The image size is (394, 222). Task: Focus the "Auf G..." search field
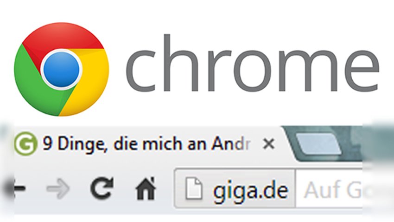pos(329,188)
